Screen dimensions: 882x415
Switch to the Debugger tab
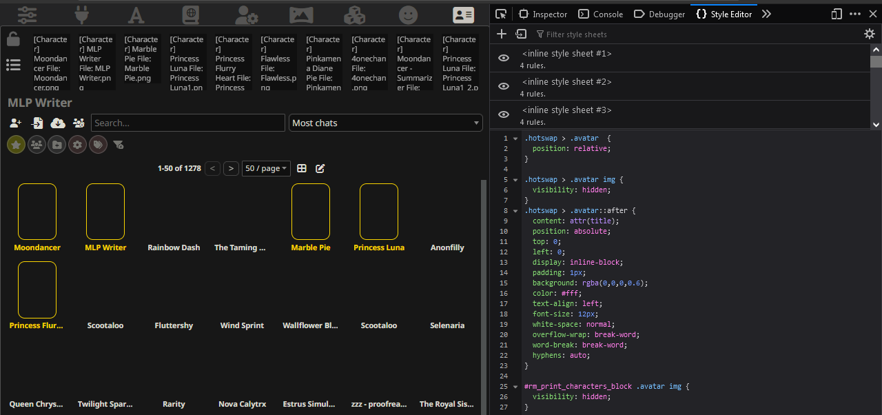pyautogui.click(x=659, y=14)
